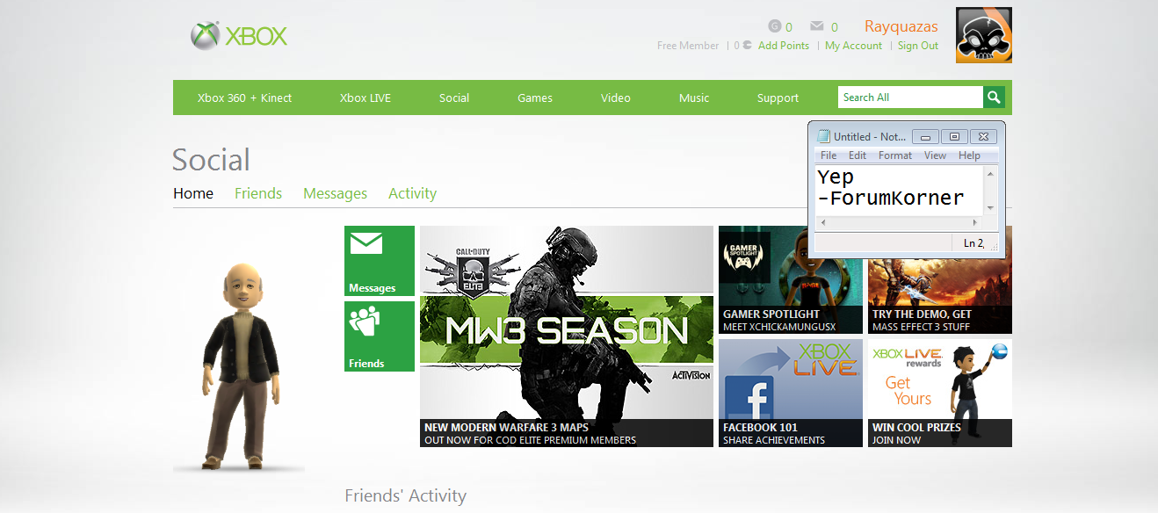
Task: Open the envelope messages icon in header
Action: click(817, 26)
